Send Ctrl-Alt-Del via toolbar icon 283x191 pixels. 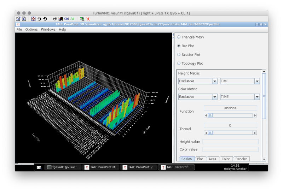[x=55, y=19]
